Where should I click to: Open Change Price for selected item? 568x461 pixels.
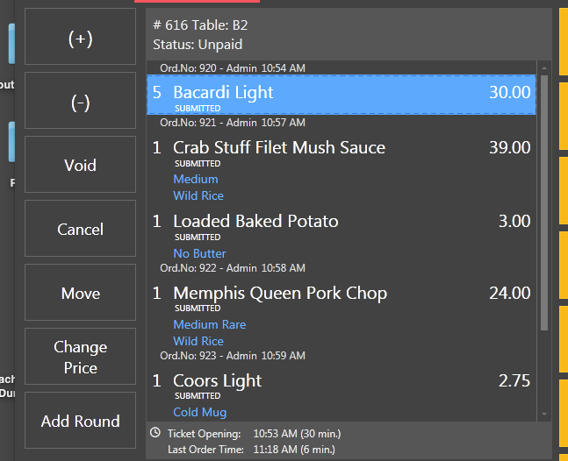pos(80,357)
